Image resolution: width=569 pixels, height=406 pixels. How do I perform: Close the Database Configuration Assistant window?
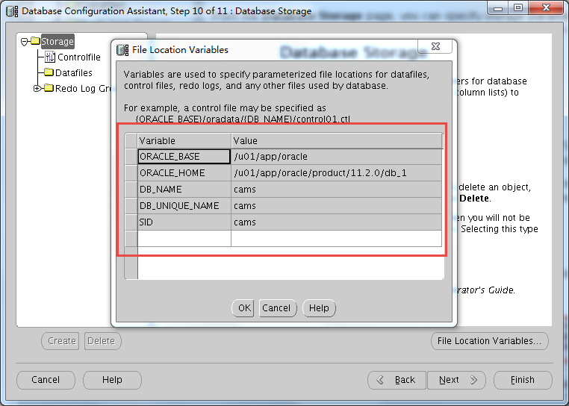[x=547, y=8]
